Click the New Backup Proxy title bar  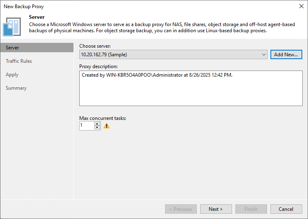(123, 6)
